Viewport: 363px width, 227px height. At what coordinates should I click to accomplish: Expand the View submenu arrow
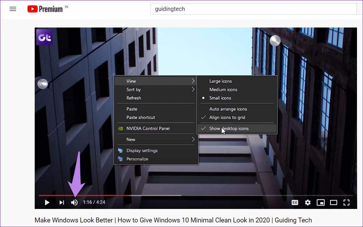click(x=193, y=81)
